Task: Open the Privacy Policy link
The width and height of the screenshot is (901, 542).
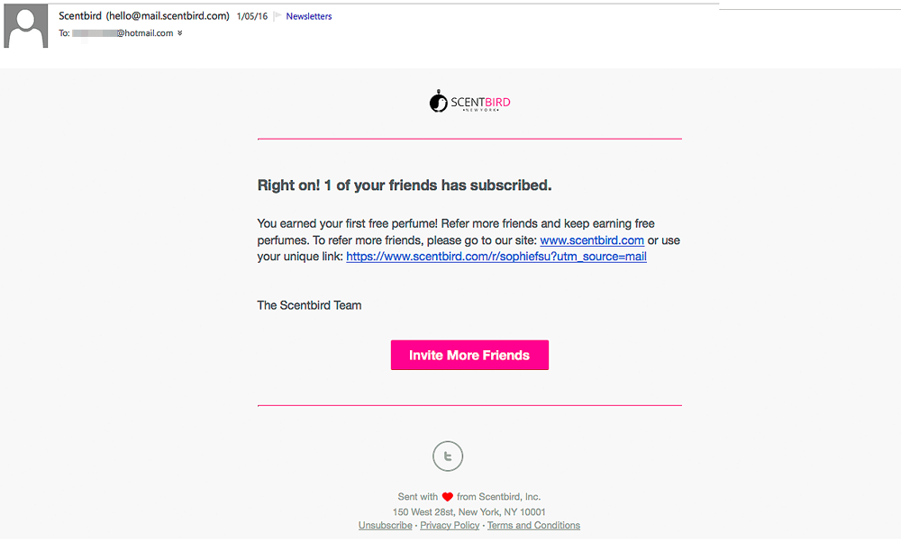Action: [450, 526]
